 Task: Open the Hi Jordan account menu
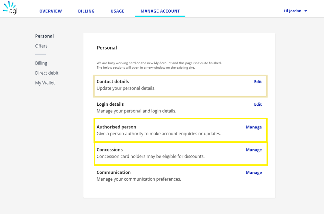pos(293,11)
